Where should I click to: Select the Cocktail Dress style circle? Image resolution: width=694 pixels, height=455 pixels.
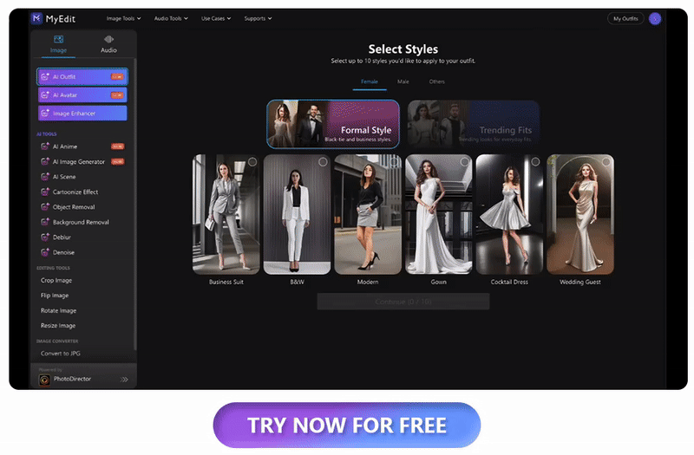(x=535, y=162)
